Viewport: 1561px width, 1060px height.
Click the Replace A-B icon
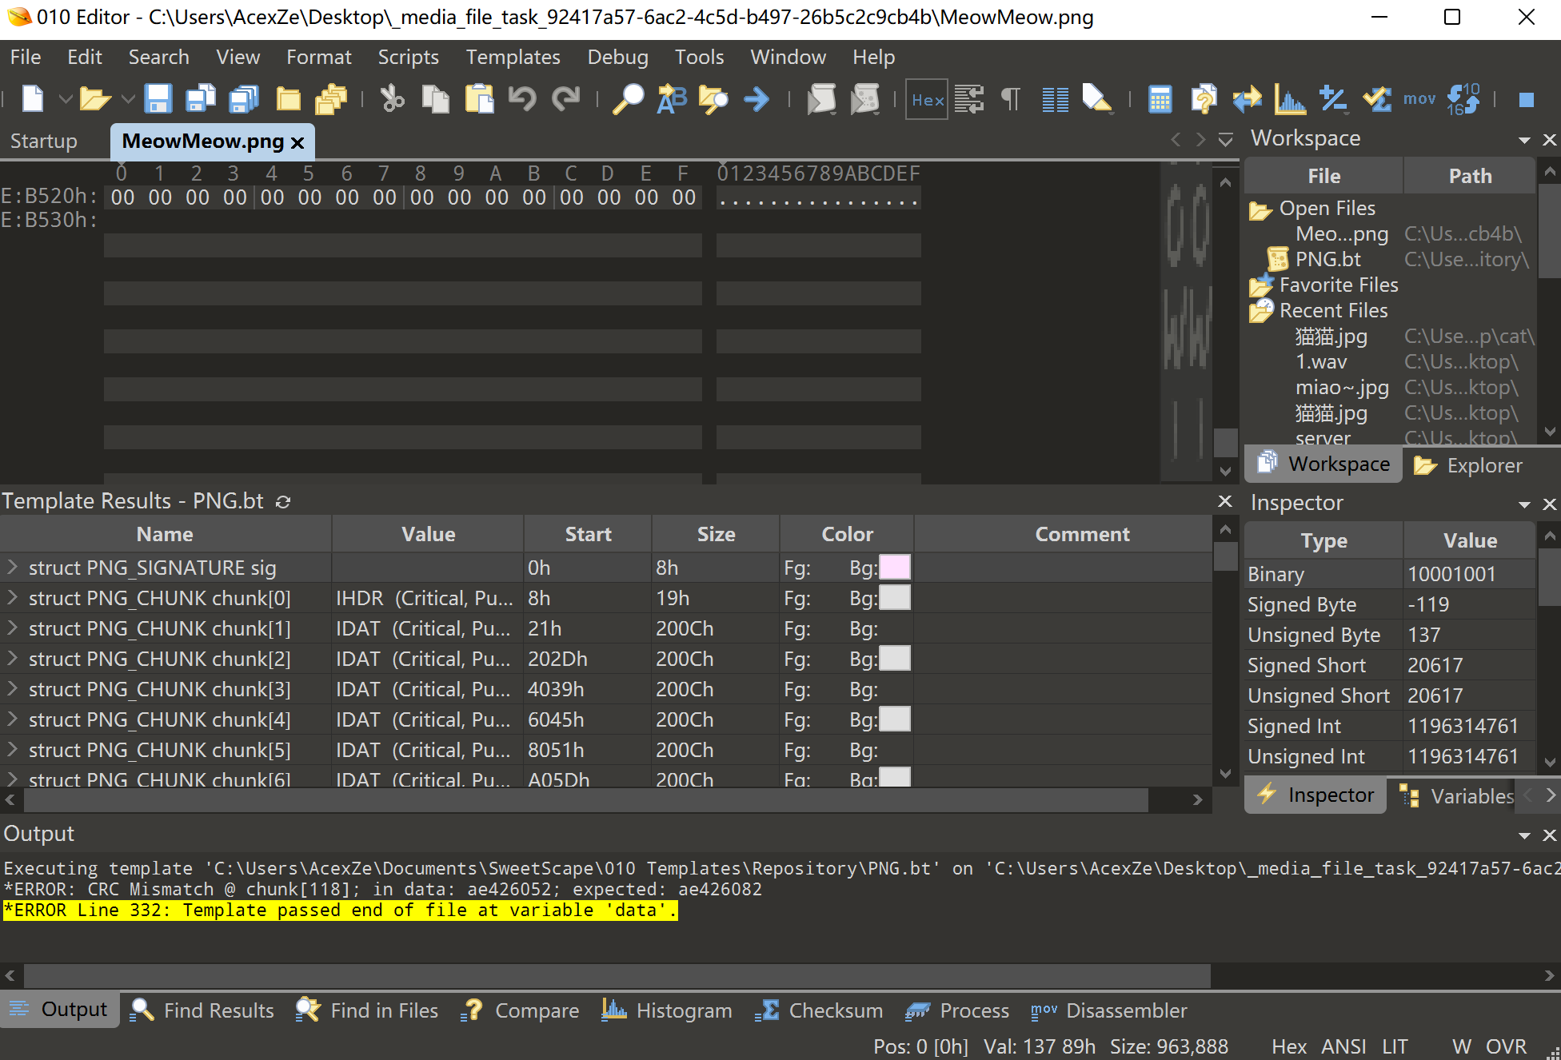671,99
